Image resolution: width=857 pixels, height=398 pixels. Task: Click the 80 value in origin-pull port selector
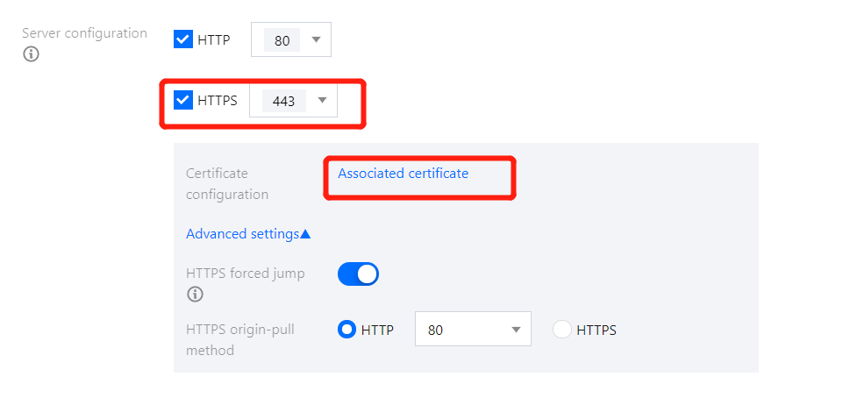(x=436, y=330)
